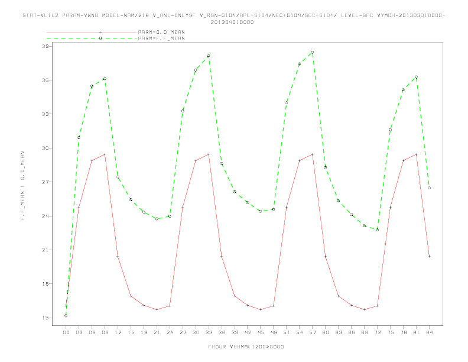The image size is (468, 362).
Task: Click y-axis tick label 15
Action: [45, 318]
